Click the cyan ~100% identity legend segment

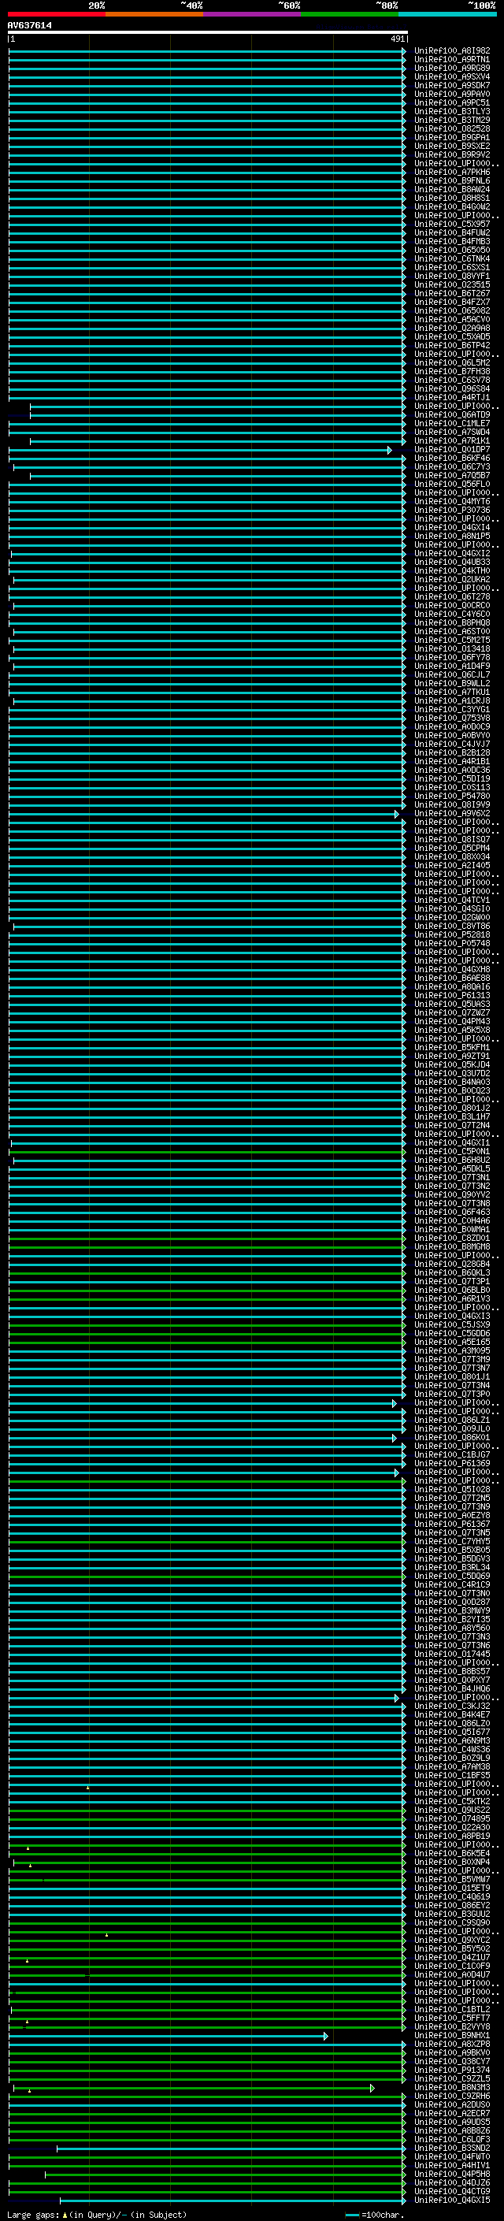click(x=447, y=14)
